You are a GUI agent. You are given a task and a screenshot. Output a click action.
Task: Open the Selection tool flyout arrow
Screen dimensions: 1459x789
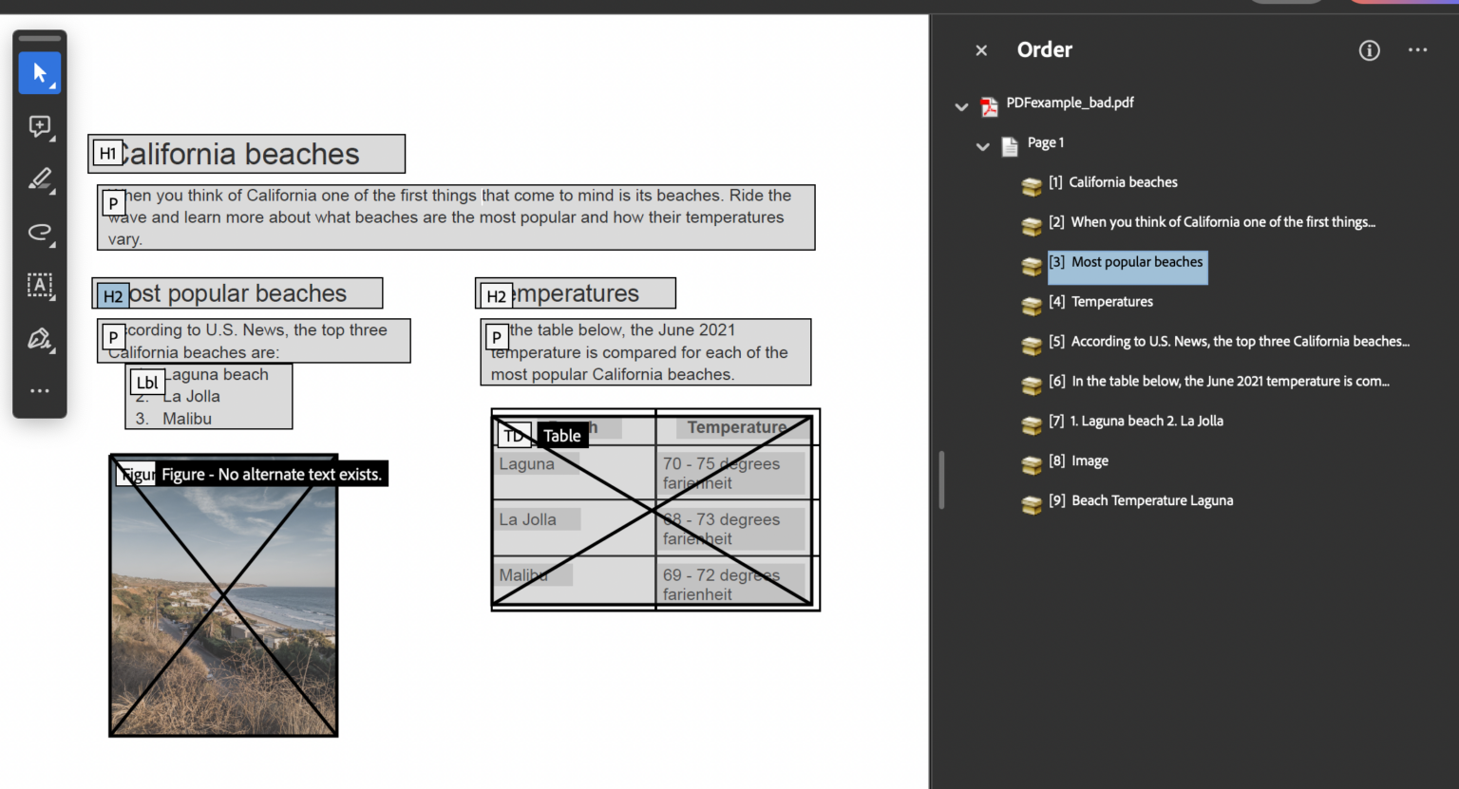55,87
